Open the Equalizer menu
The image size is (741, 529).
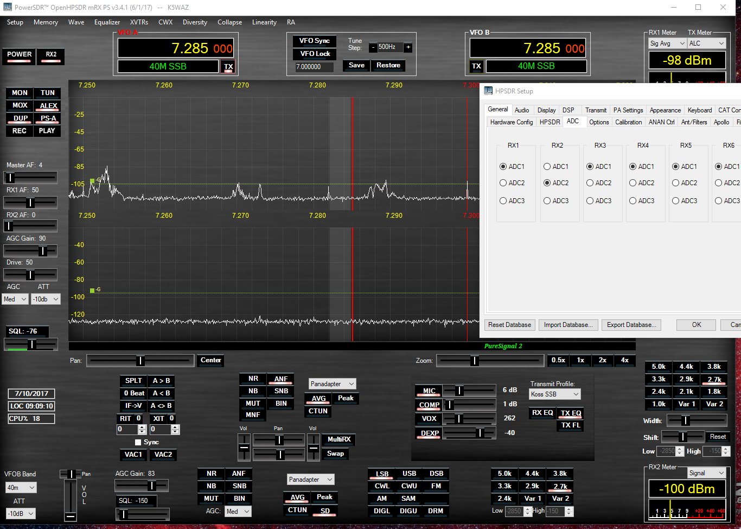click(x=107, y=22)
